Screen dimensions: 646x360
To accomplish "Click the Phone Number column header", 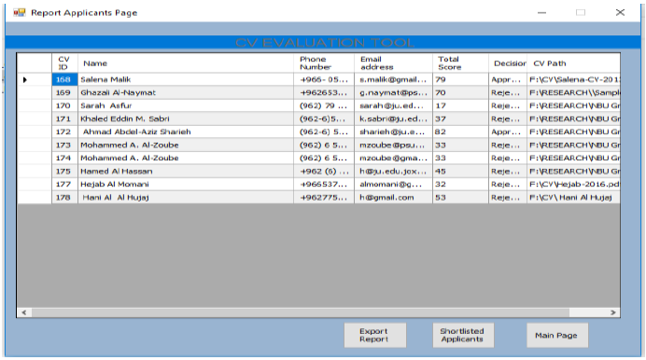I will click(324, 63).
